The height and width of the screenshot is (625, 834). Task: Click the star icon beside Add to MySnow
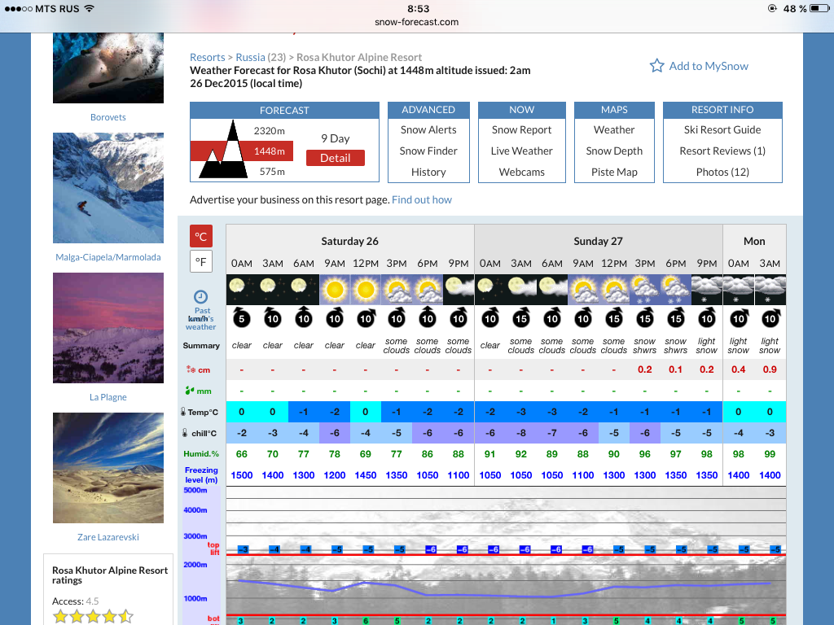(x=657, y=65)
